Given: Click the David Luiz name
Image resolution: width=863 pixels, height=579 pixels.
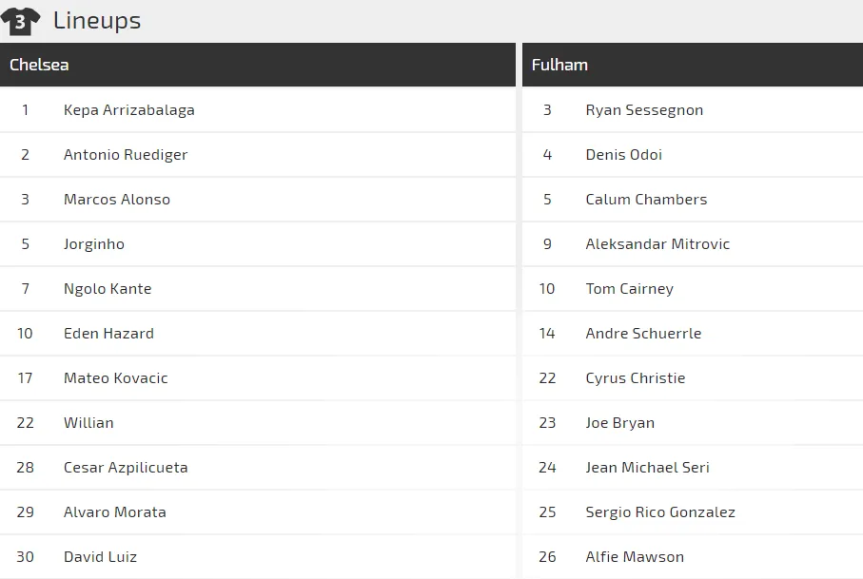Looking at the screenshot, I should (100, 556).
